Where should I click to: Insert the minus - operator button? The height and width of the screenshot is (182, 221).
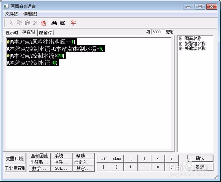tap(144, 167)
